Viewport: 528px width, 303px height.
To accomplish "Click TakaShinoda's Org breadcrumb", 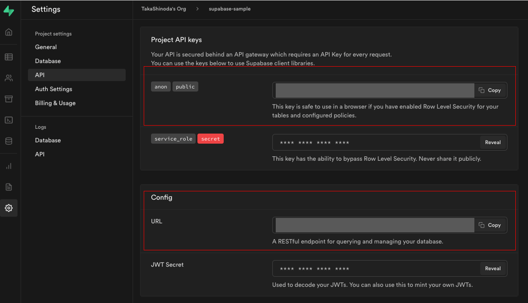I will pos(164,9).
